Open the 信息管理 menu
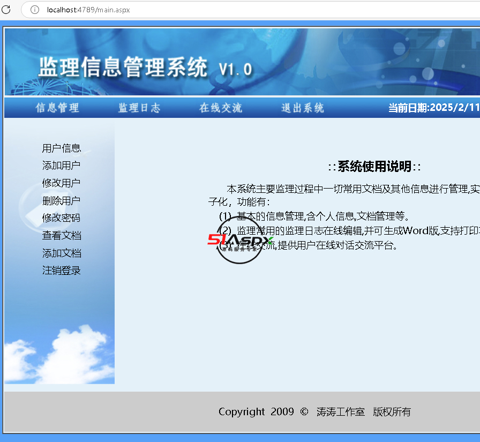480x442 pixels. point(57,108)
